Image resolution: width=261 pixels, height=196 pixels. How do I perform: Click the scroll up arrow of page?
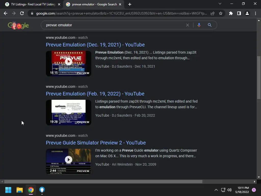tap(259, 20)
